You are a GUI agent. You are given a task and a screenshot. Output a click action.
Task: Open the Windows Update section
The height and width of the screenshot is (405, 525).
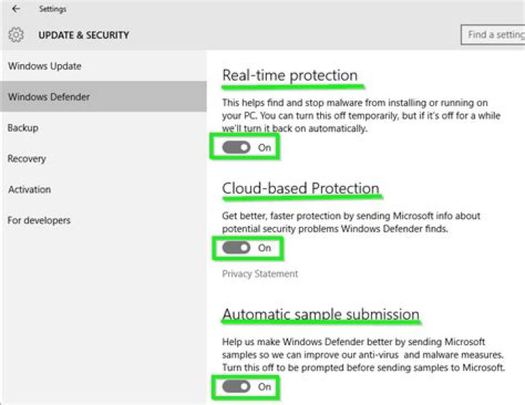[x=104, y=66]
